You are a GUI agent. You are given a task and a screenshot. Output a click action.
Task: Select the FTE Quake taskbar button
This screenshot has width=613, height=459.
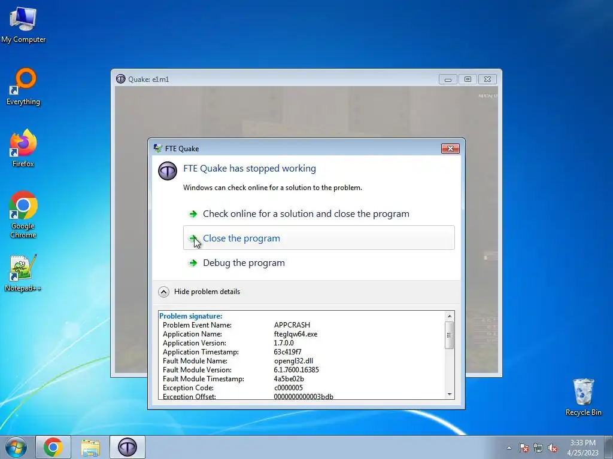pos(128,447)
